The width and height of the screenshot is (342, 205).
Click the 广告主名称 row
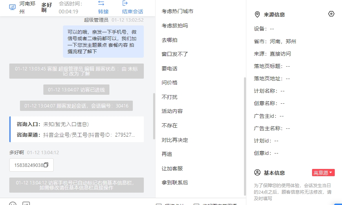(x=272, y=128)
